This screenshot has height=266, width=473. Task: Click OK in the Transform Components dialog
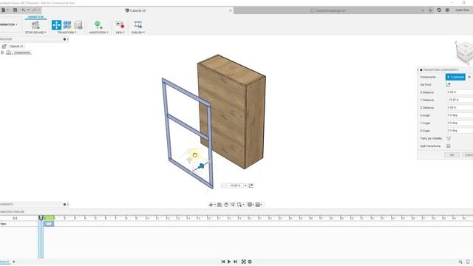click(452, 154)
